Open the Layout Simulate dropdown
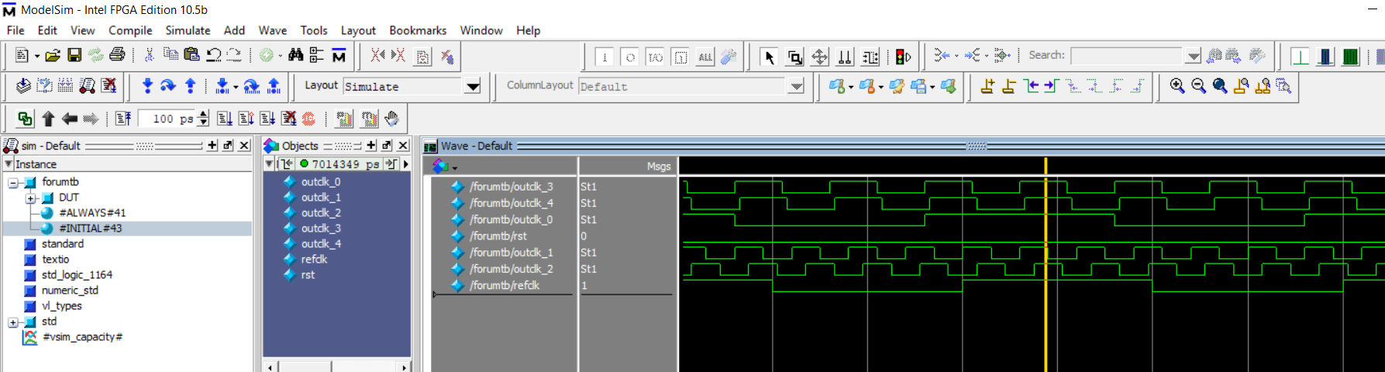This screenshot has width=1385, height=372. coord(472,86)
